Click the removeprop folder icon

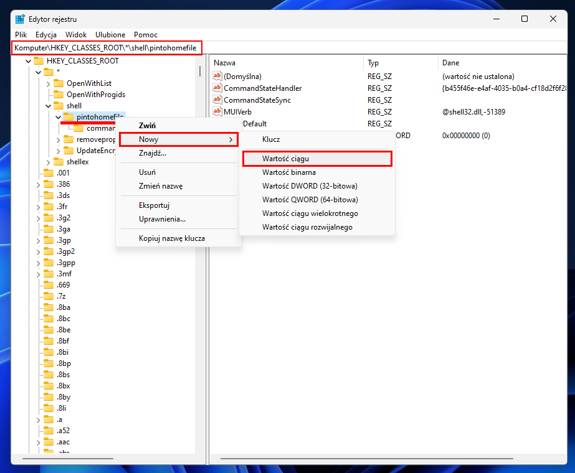click(x=68, y=139)
